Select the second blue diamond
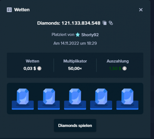Image resolution: width=154 pixels, height=139 pixels. pos(49,97)
